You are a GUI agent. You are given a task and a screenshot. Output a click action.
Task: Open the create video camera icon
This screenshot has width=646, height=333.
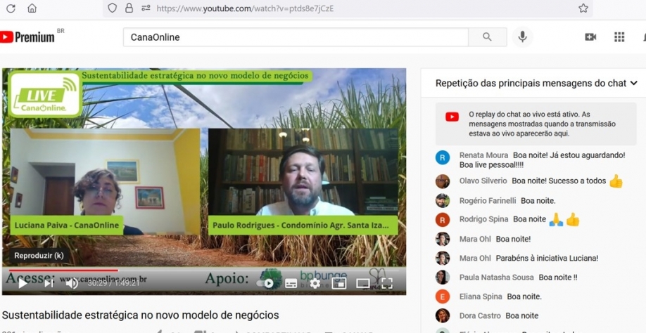(590, 37)
